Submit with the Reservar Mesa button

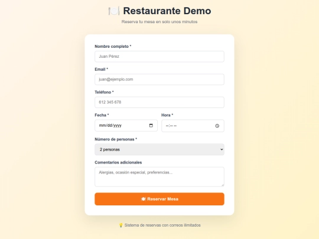(x=159, y=199)
